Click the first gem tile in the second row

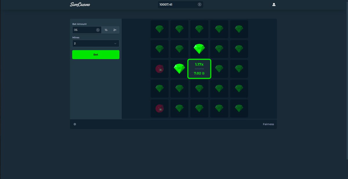pyautogui.click(x=159, y=49)
